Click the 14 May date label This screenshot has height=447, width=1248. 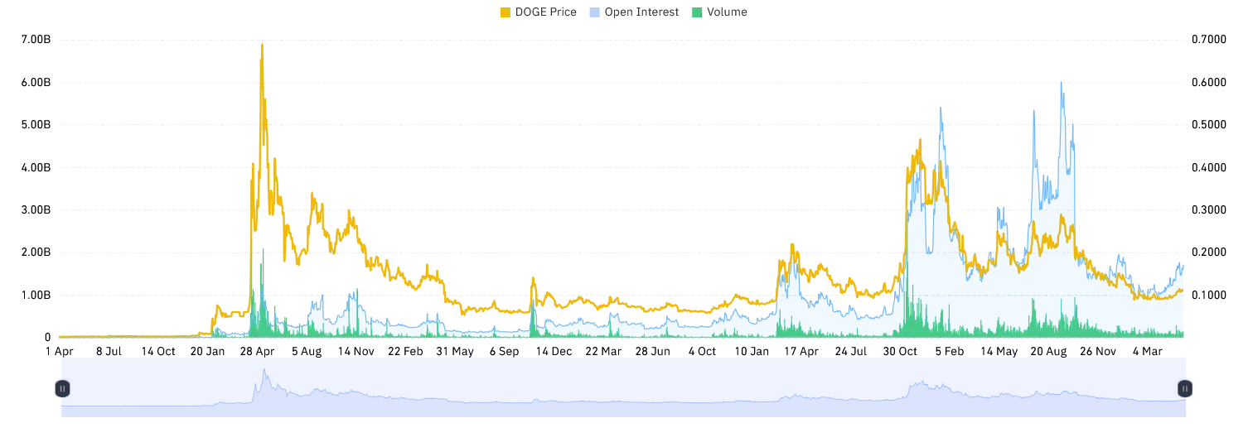coord(999,351)
